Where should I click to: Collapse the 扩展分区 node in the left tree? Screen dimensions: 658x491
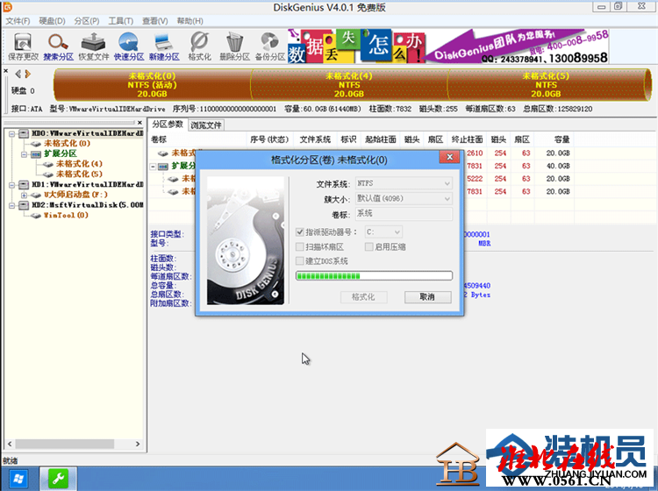(24, 154)
